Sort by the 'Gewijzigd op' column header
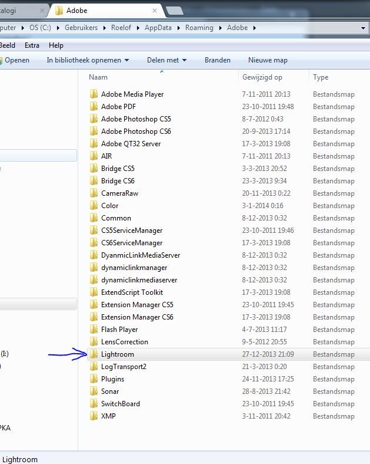370x464 pixels. 262,77
